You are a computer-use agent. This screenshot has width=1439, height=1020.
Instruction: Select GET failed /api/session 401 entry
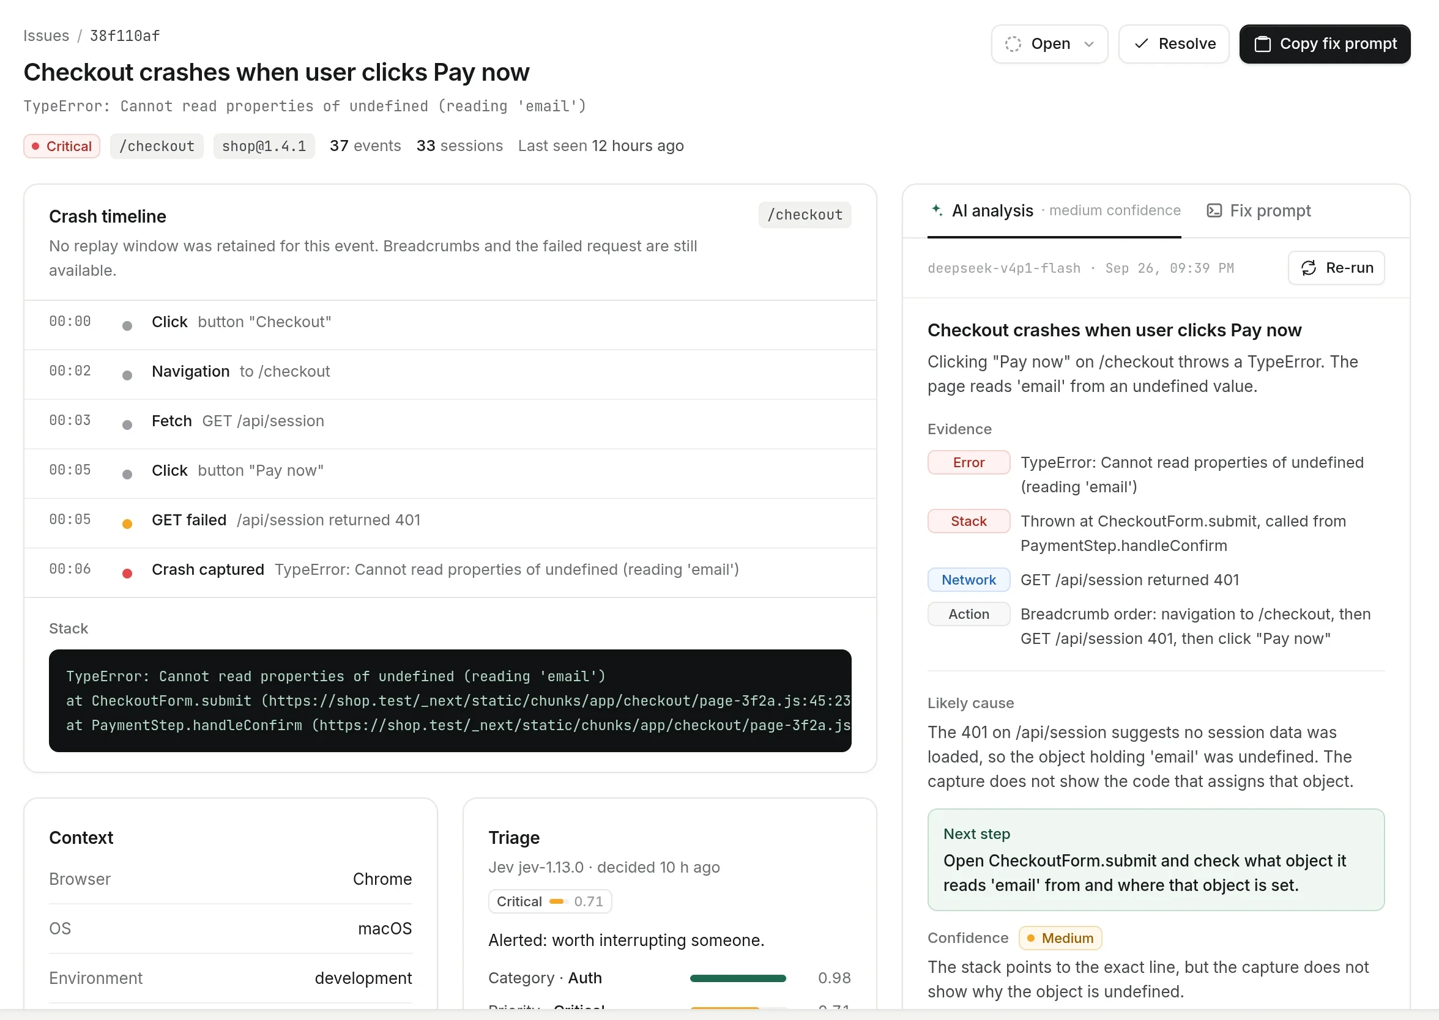point(450,524)
